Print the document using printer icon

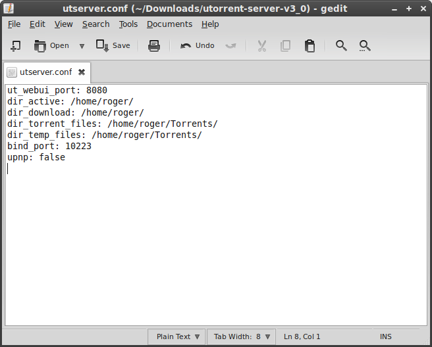click(x=154, y=45)
